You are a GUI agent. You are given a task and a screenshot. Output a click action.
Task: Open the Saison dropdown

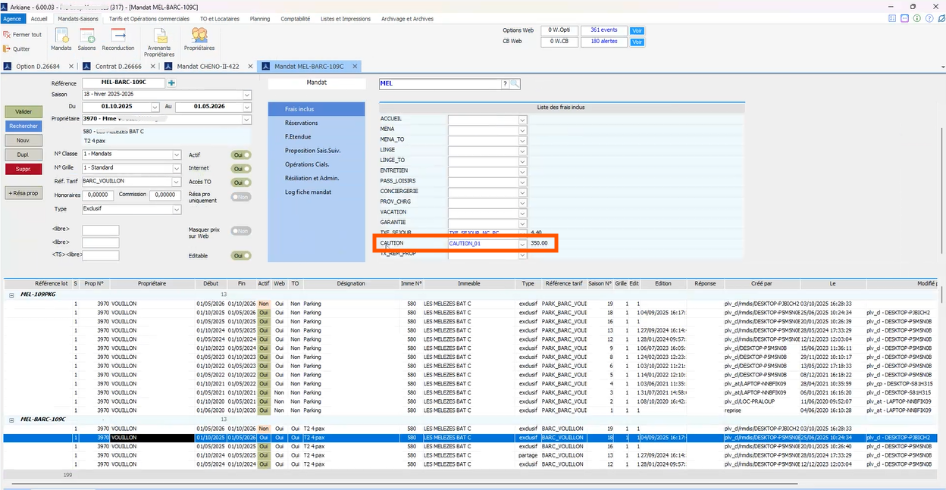click(247, 95)
